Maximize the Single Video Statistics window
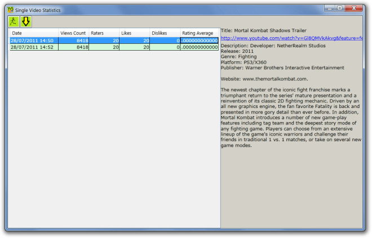 pos(340,8)
